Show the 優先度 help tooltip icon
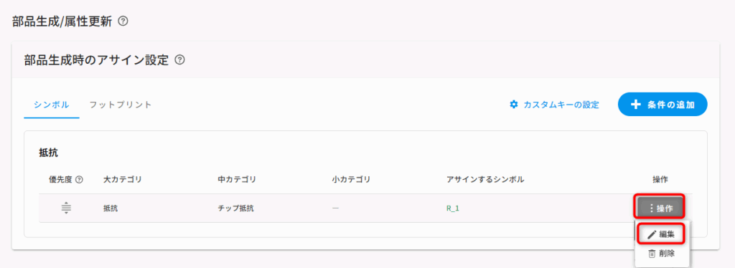 79,180
